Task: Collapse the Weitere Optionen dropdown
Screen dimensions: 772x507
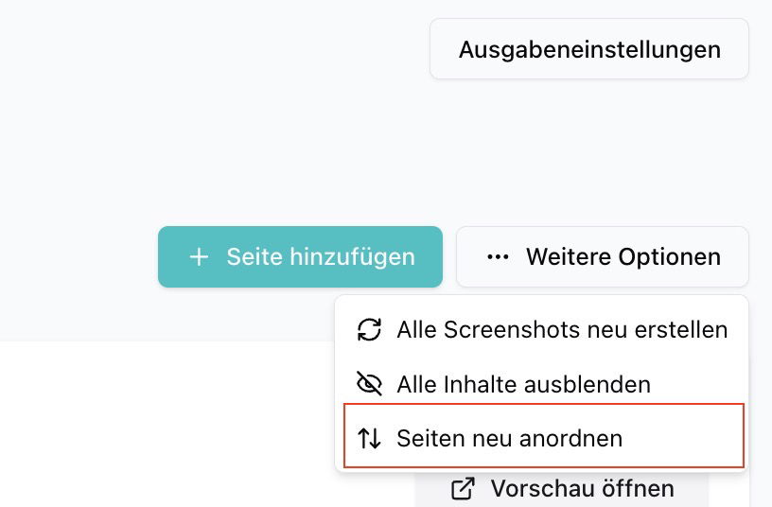Action: point(602,257)
